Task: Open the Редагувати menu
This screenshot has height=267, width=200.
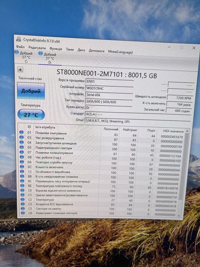Action: 37,48
